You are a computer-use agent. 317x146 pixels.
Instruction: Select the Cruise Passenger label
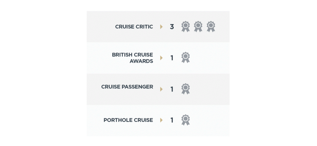click(x=127, y=87)
